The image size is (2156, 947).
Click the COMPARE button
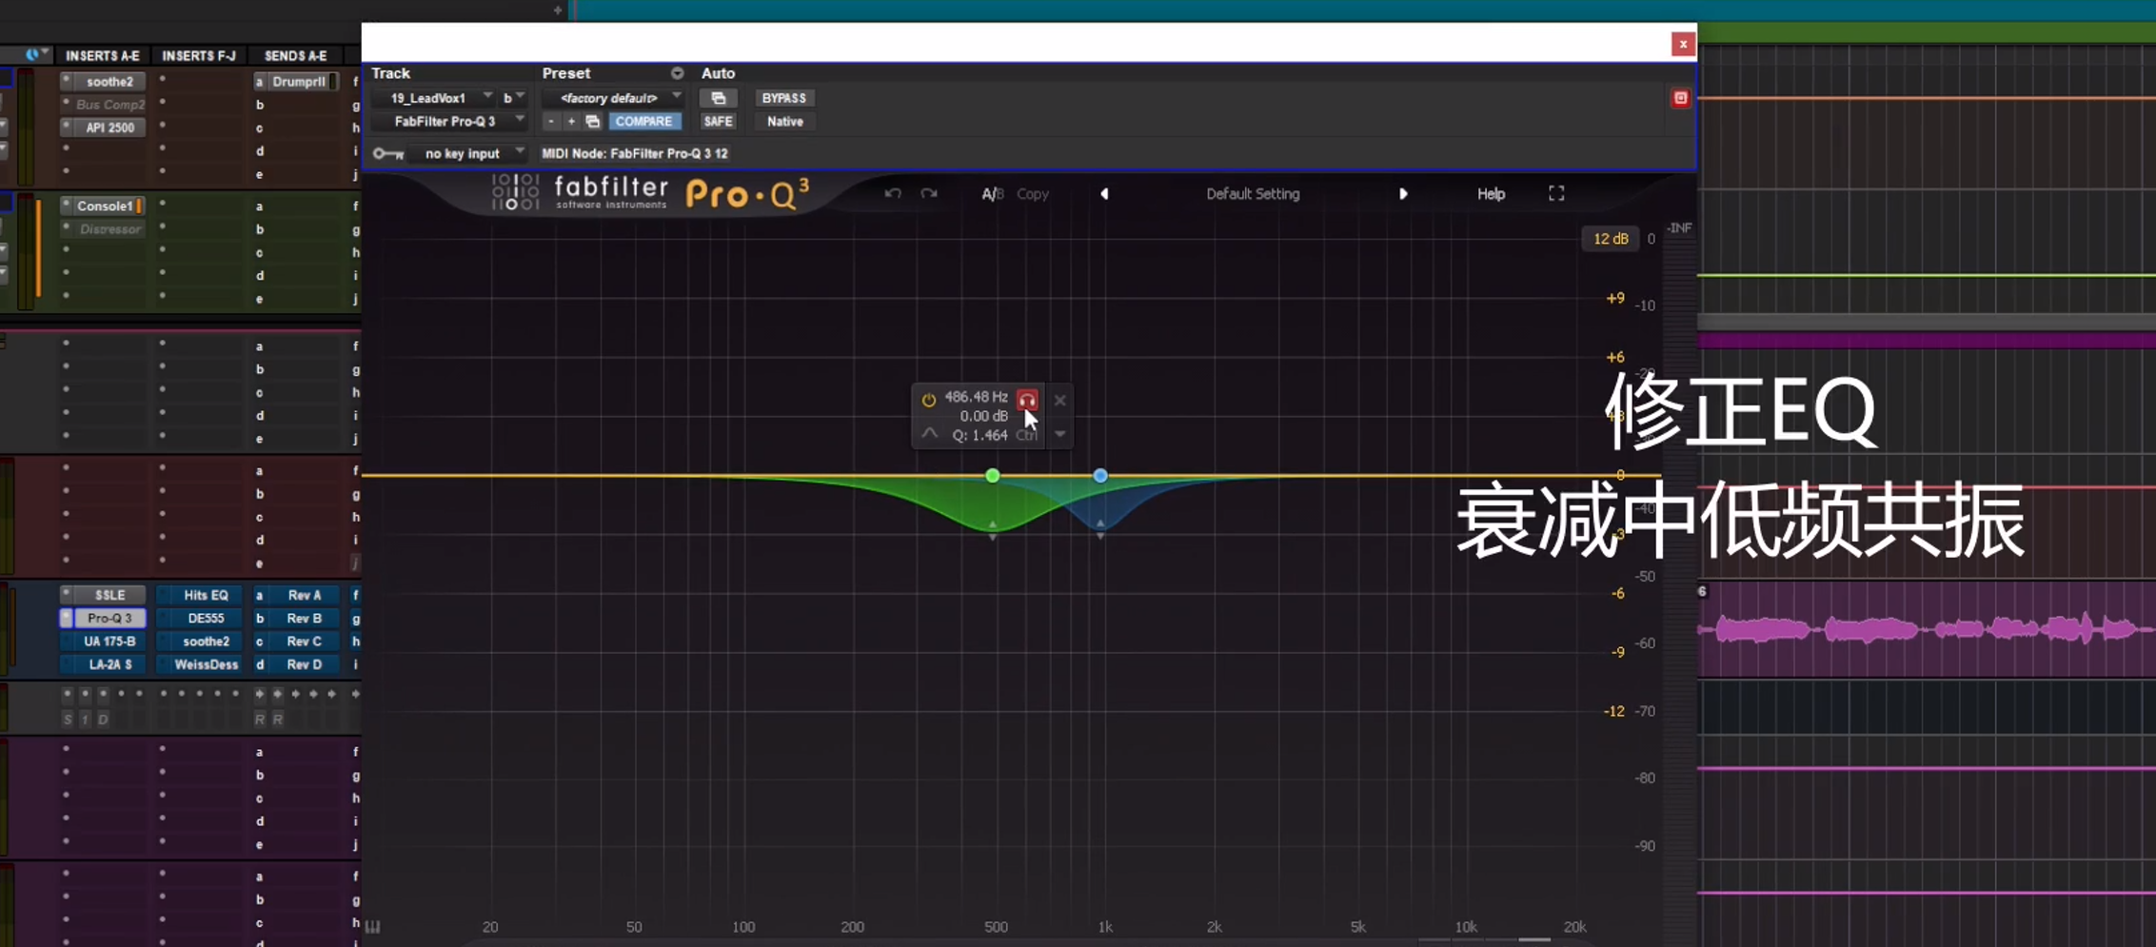(643, 122)
